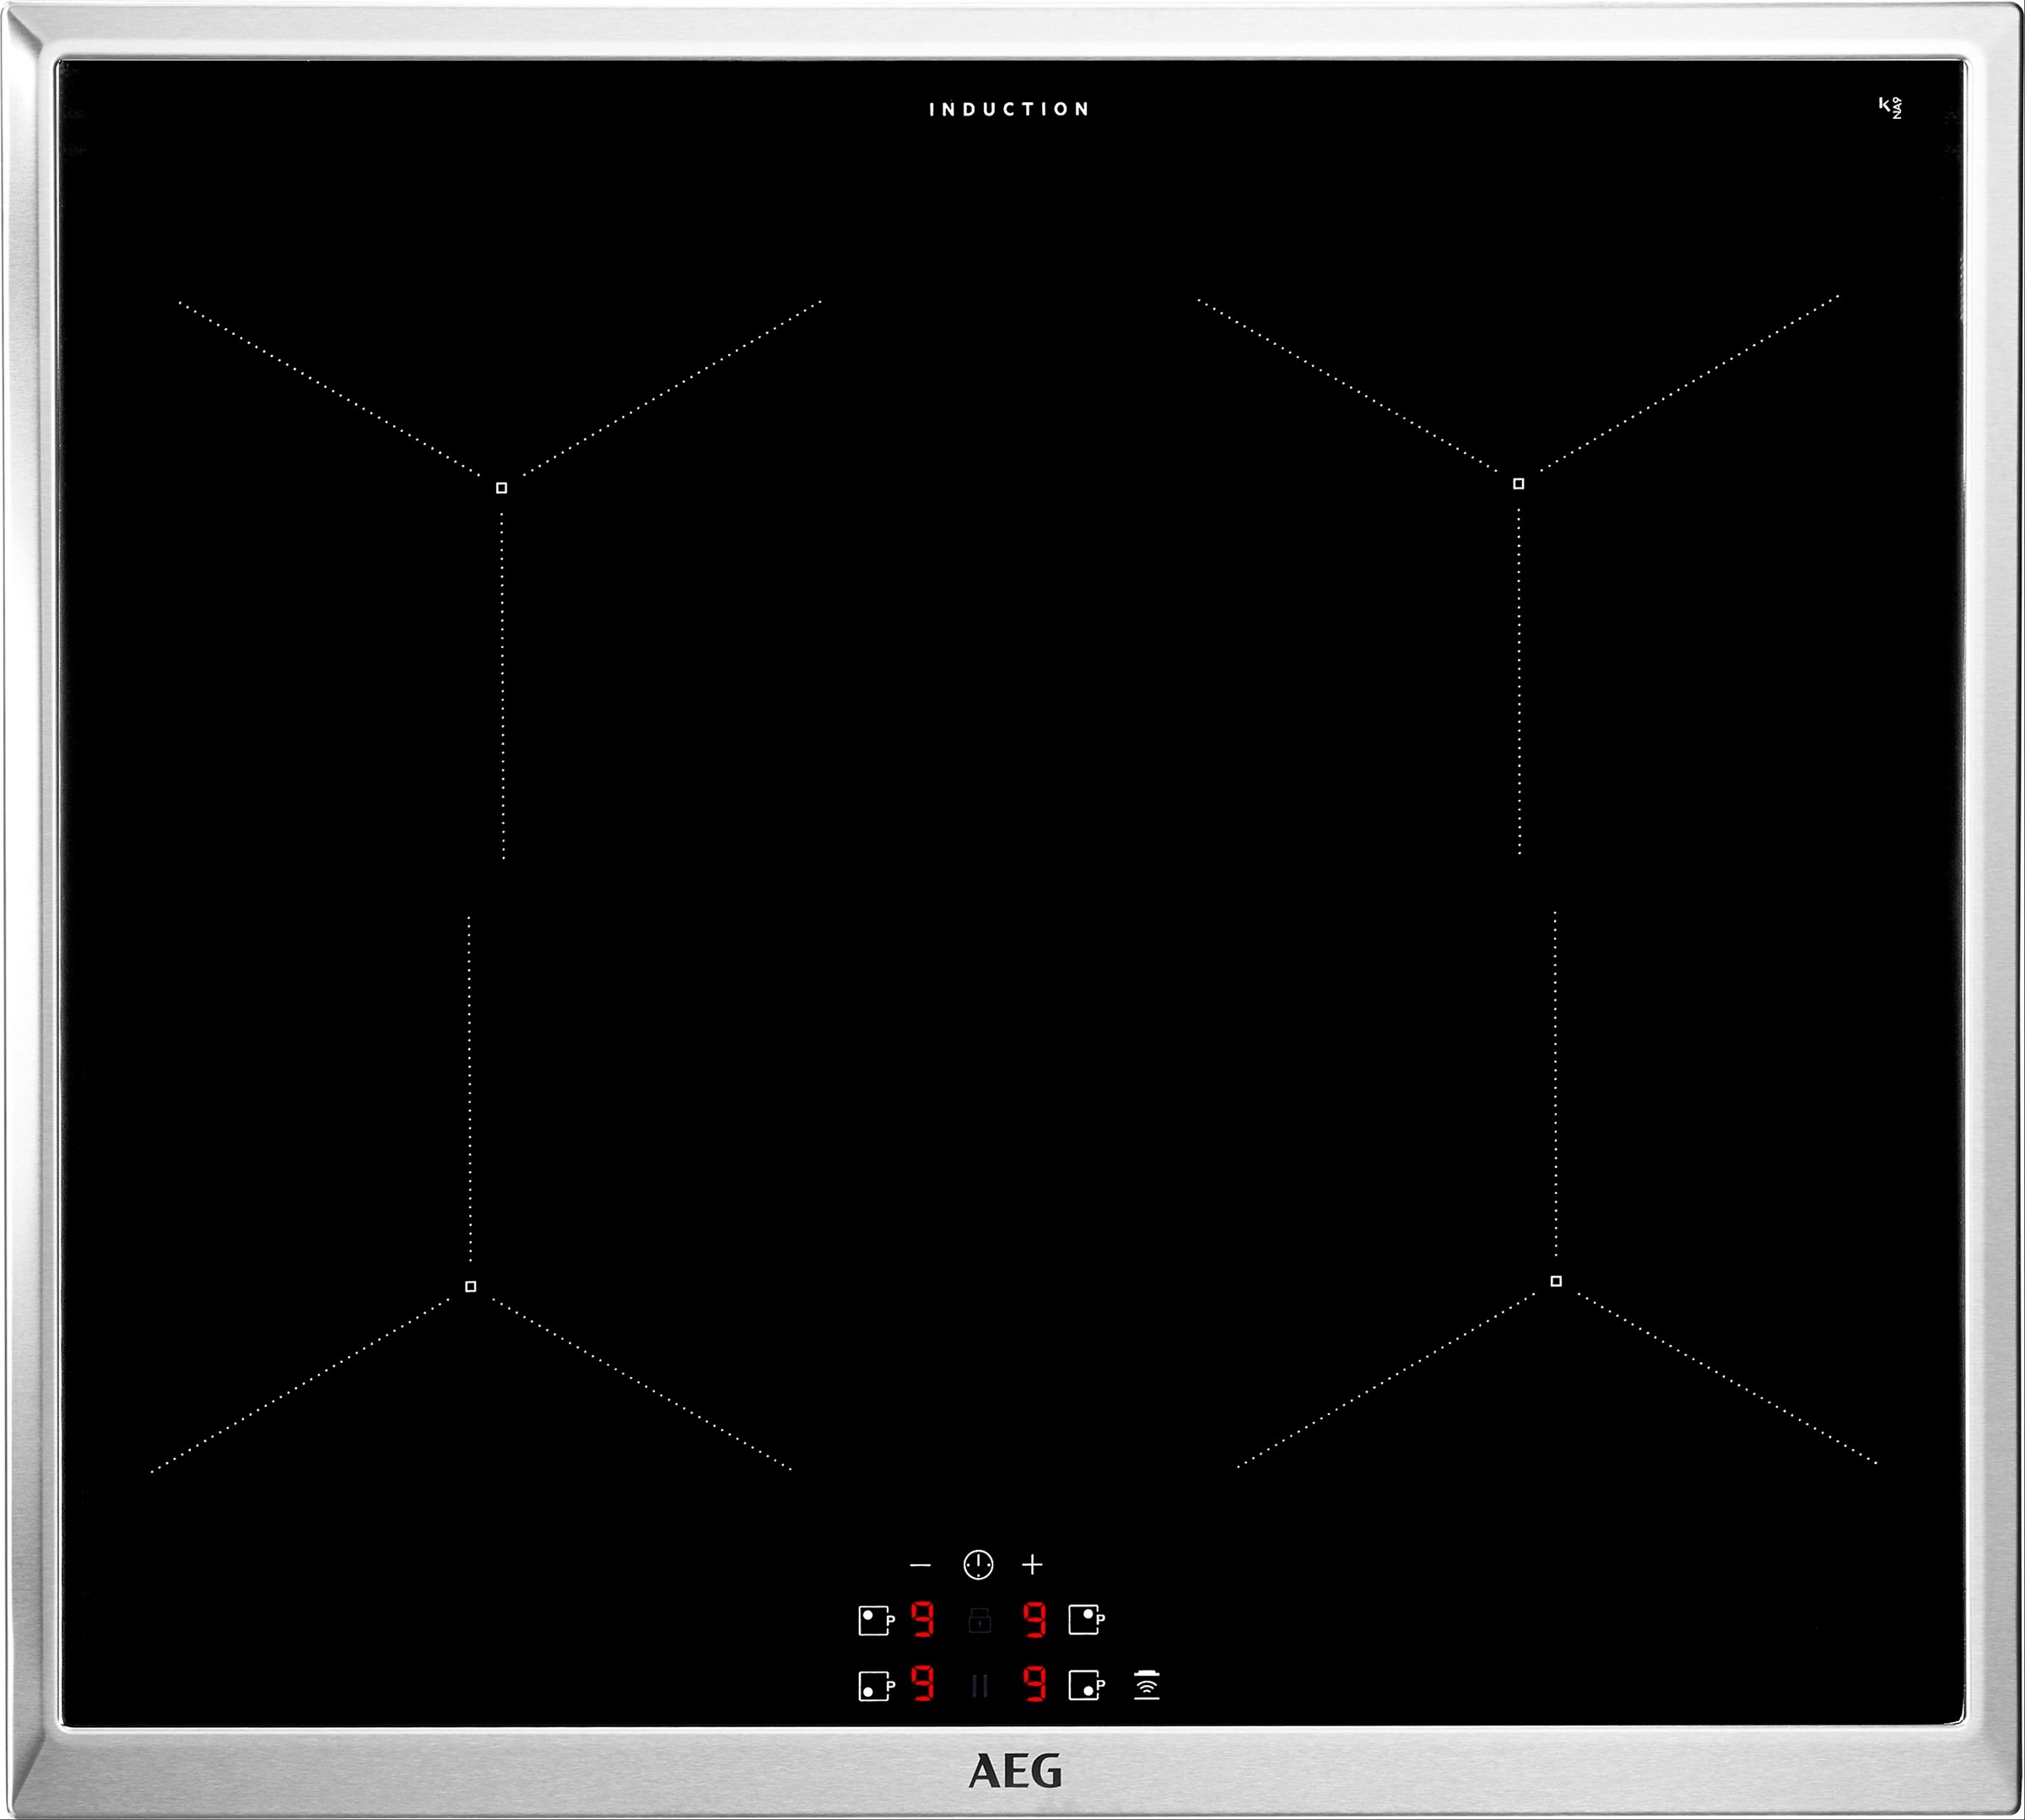The height and width of the screenshot is (1820, 2025).
Task: Click the AEG brand logo
Action: tap(1015, 1772)
